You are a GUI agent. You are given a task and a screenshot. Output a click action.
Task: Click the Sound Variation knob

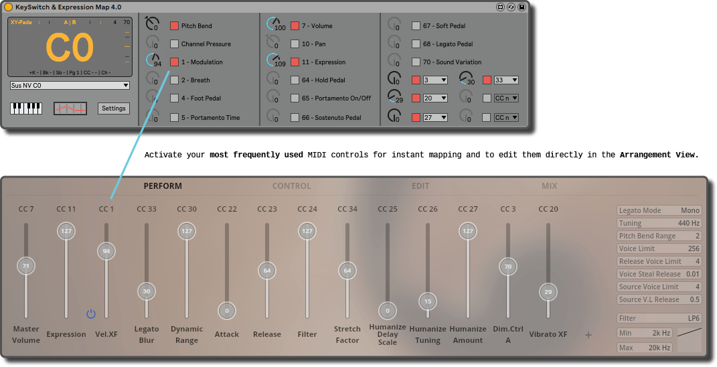(x=394, y=60)
